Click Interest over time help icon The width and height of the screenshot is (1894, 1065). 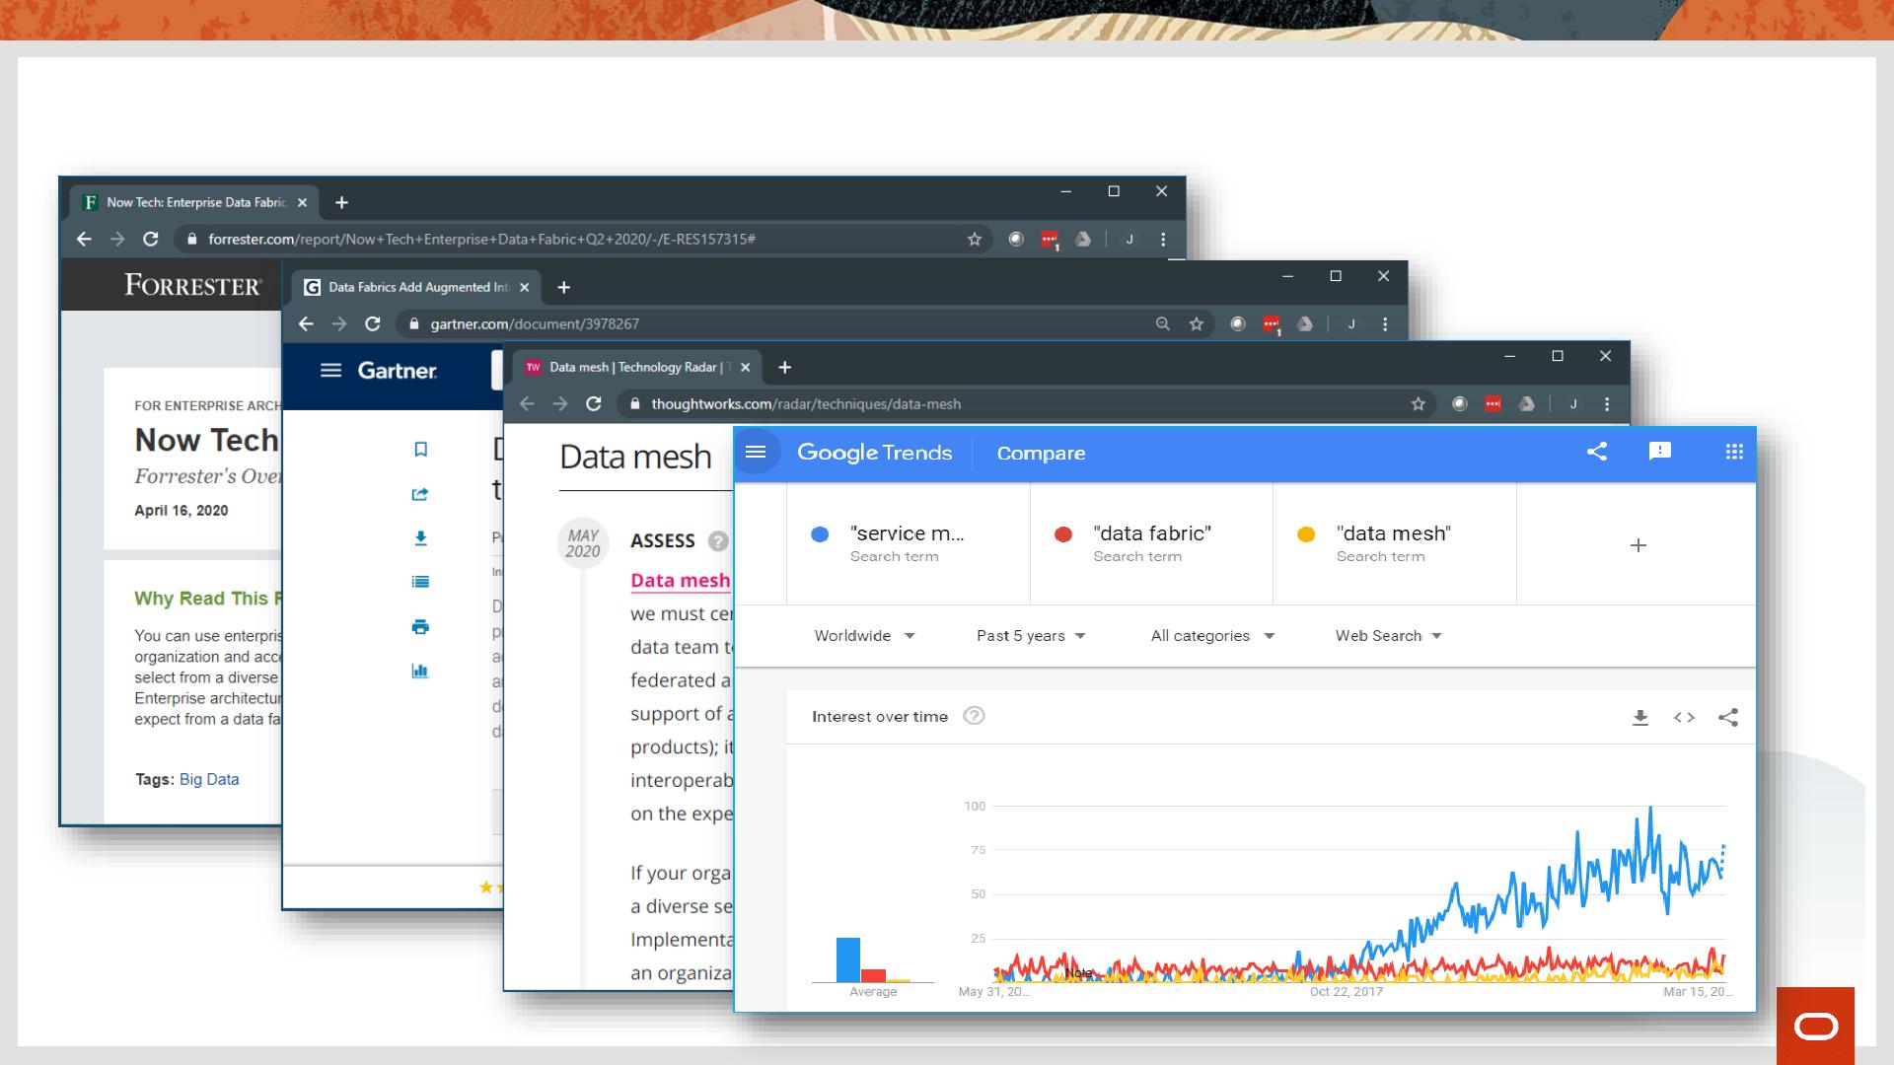point(974,716)
